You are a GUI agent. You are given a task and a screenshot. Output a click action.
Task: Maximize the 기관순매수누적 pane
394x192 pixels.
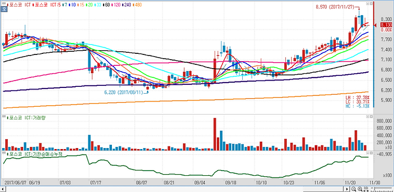click(371, 152)
